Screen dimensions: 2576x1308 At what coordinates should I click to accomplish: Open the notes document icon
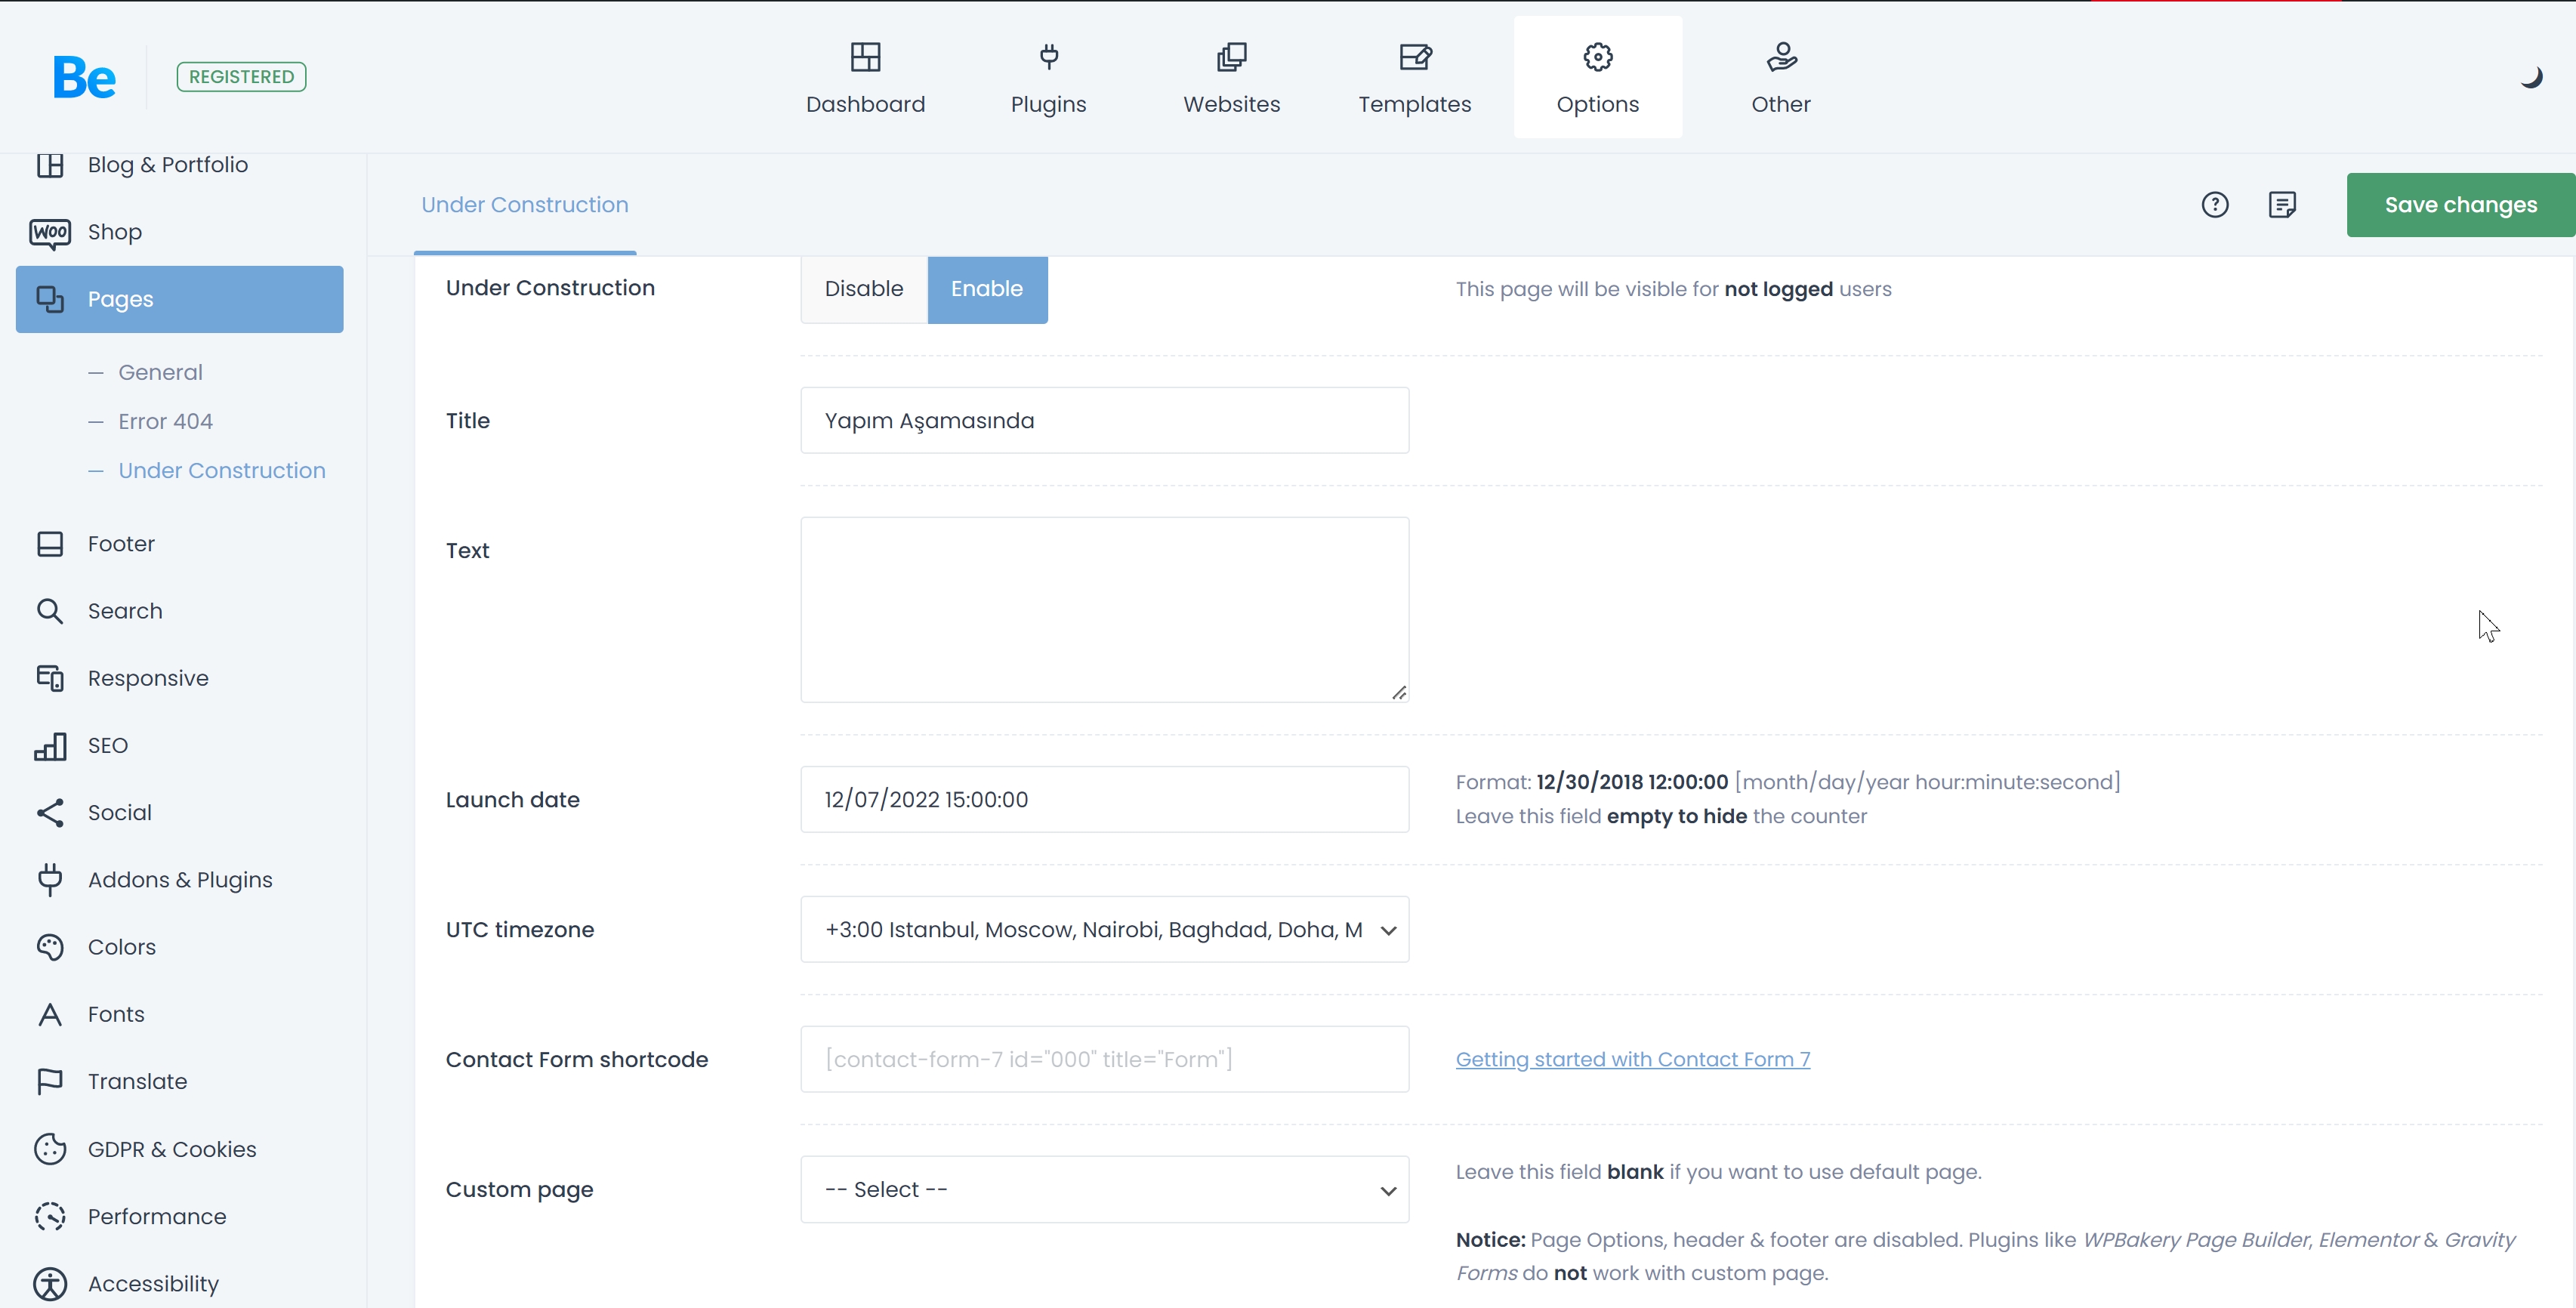coord(2282,205)
